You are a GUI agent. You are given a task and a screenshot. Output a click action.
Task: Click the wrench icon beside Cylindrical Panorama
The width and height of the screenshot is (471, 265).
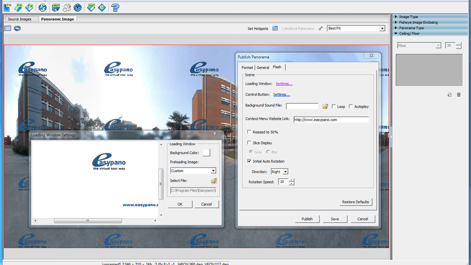(x=320, y=28)
